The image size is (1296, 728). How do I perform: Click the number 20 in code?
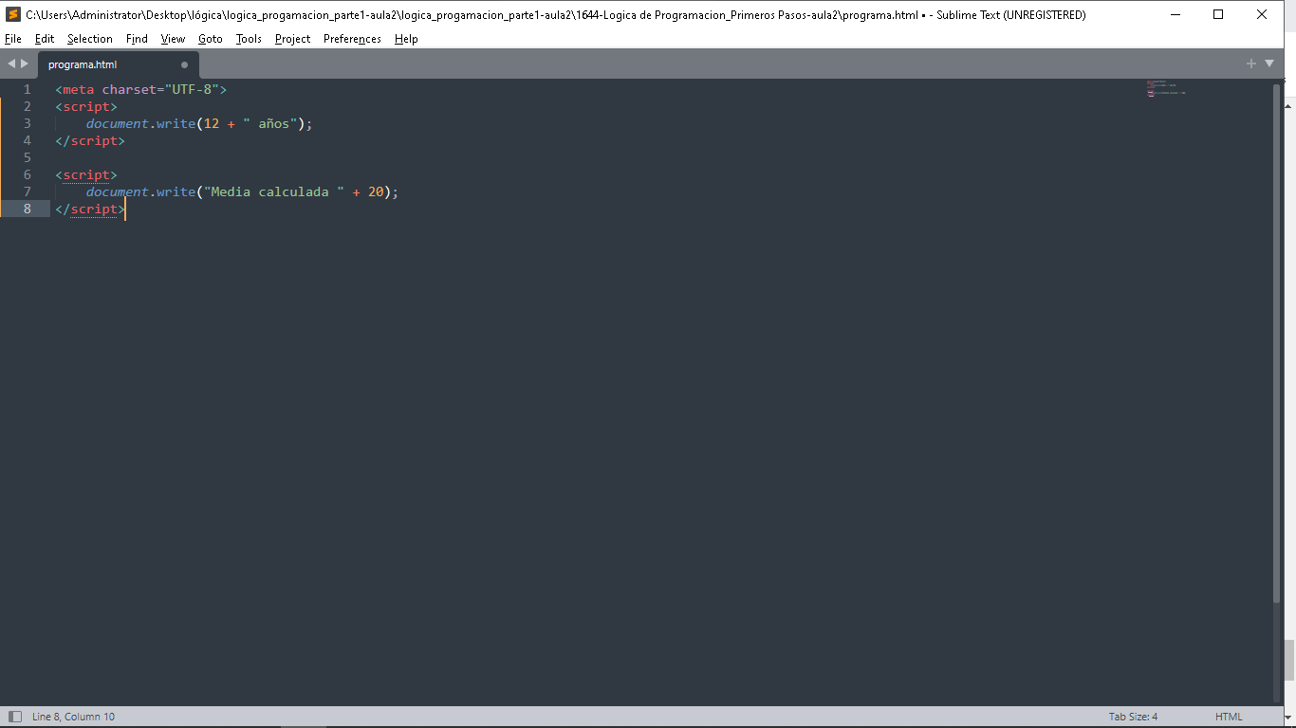tap(376, 191)
